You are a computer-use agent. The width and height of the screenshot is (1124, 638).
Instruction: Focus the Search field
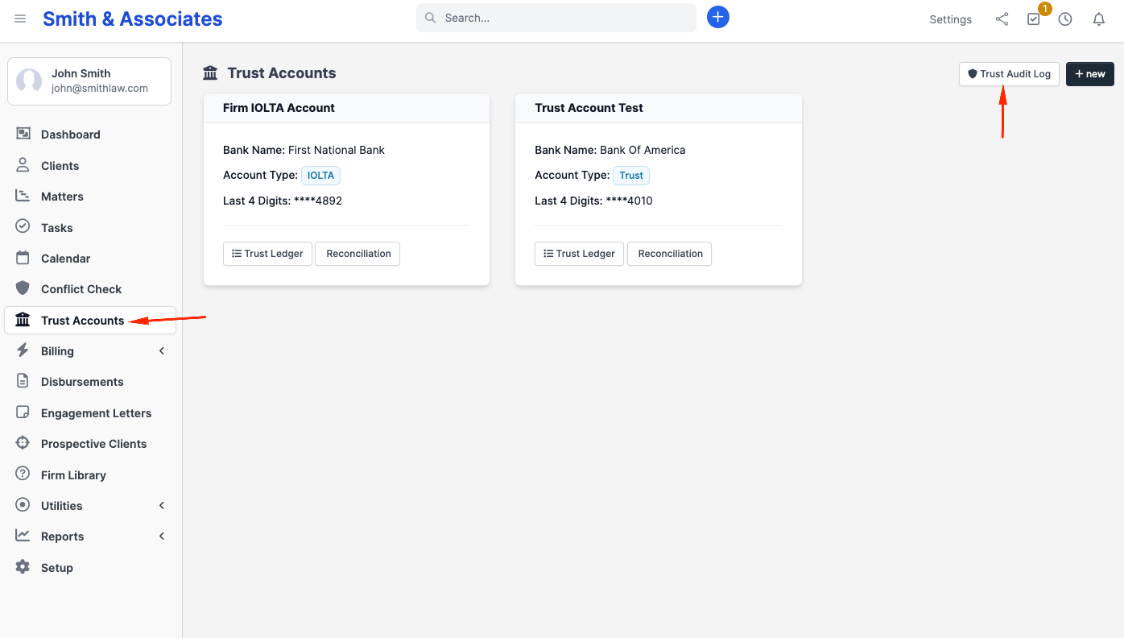point(556,18)
